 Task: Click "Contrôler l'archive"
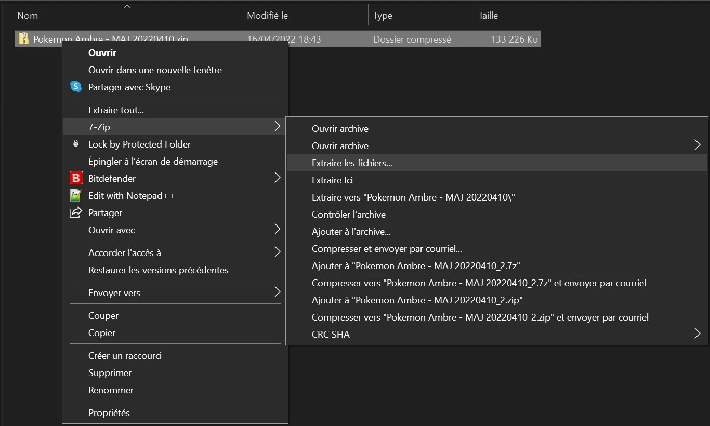click(x=349, y=214)
